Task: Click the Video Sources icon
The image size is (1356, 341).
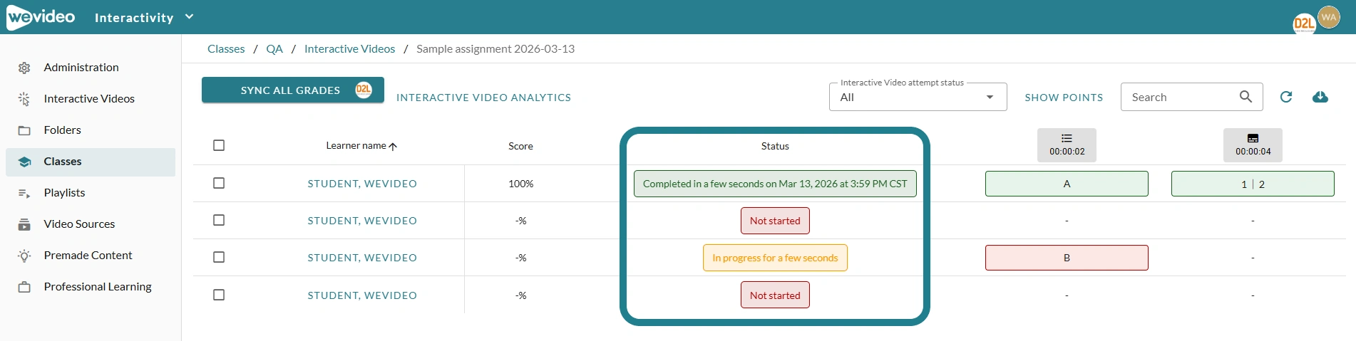Action: coord(24,224)
